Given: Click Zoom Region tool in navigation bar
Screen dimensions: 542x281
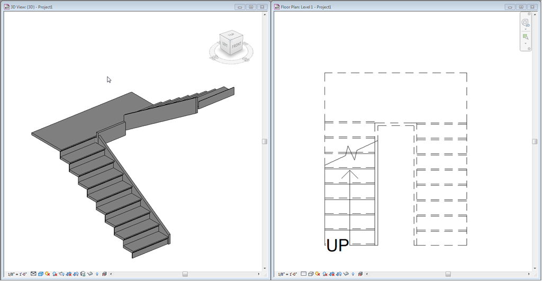Looking at the screenshot, I should [x=526, y=37].
